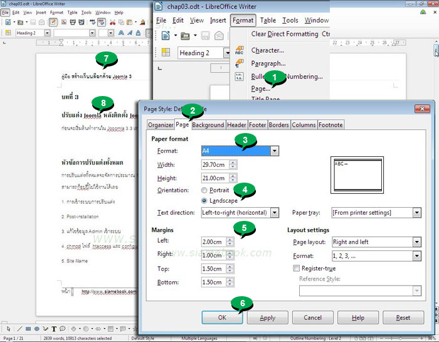
Task: Click Styles and Formatting icon in zoomed toolbar
Action: click(x=166, y=52)
